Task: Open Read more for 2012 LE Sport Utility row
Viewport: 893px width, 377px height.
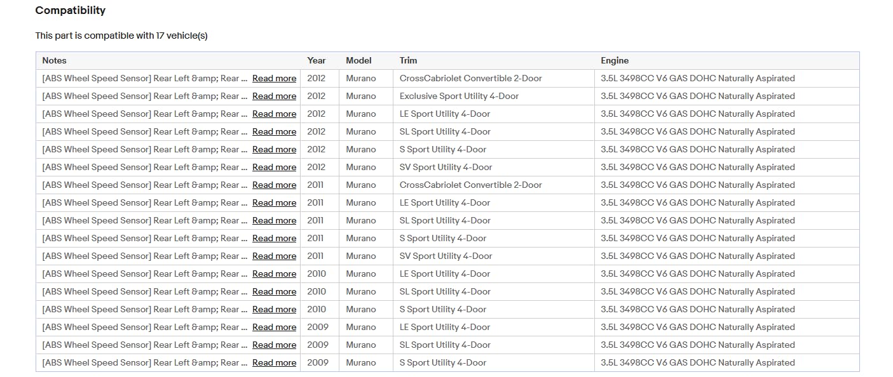Action: 274,114
